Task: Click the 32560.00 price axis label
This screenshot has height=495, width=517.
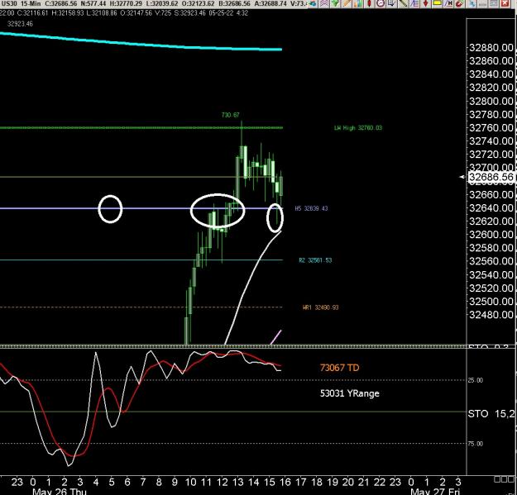Action: 491,261
